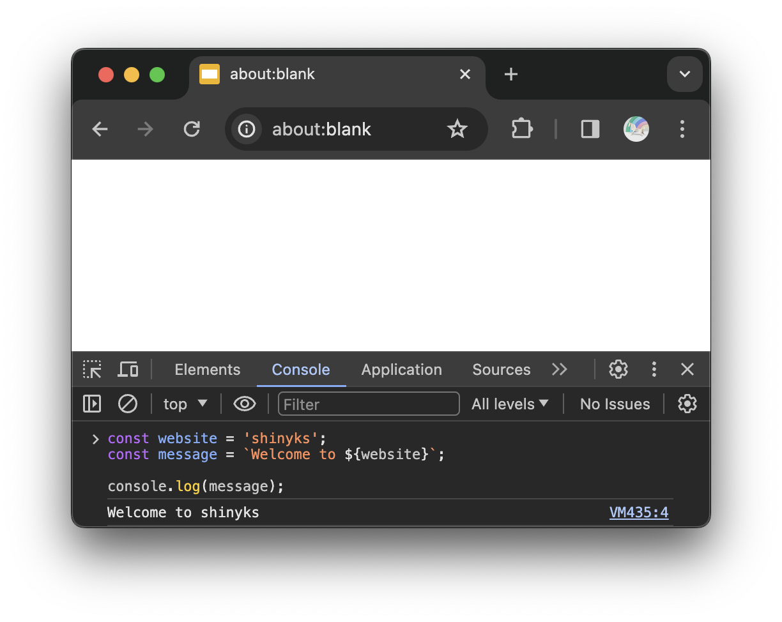782x622 pixels.
Task: Create a live expression with eye icon
Action: [x=245, y=404]
